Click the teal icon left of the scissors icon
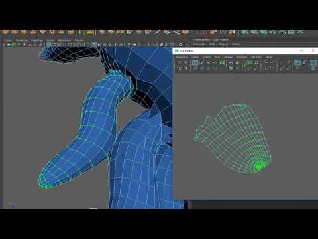This screenshot has width=318, height=239. click(x=297, y=63)
